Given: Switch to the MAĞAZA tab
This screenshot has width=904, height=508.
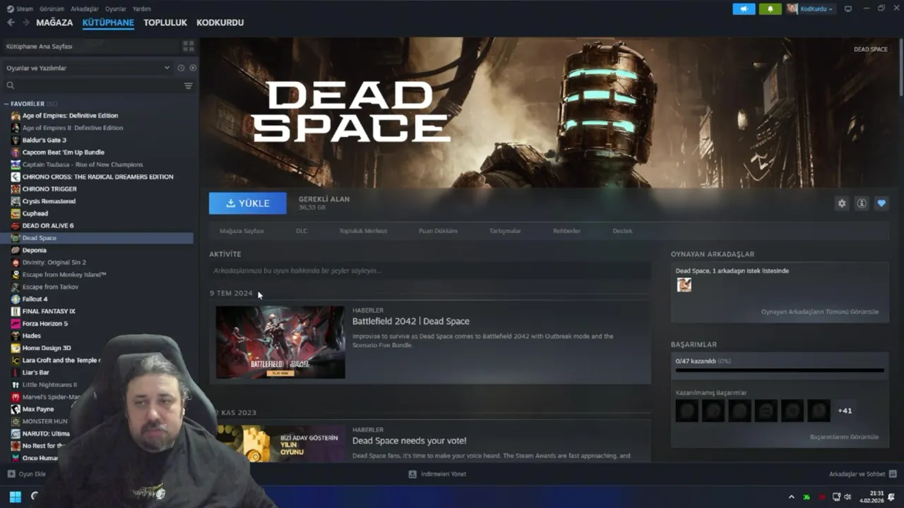Looking at the screenshot, I should pos(54,23).
